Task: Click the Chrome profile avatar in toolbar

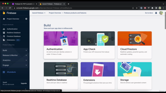Action: point(160,8)
